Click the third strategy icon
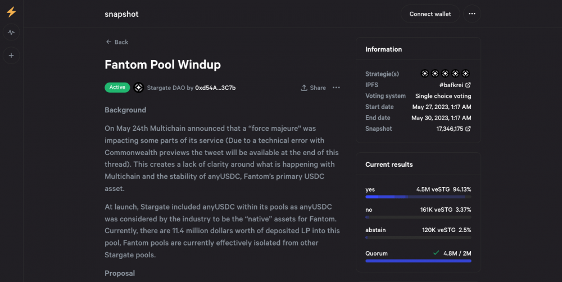Image resolution: width=562 pixels, height=282 pixels. pos(445,74)
